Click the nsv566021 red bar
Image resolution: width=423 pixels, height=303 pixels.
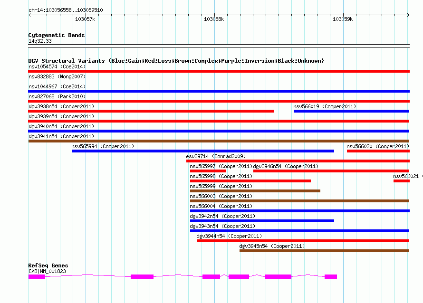(x=402, y=181)
